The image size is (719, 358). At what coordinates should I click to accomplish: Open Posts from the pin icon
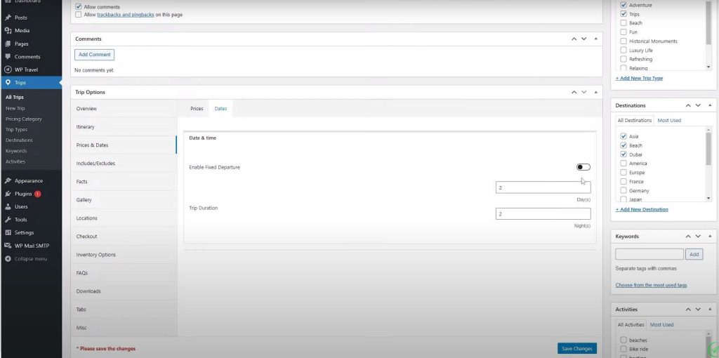[8, 18]
